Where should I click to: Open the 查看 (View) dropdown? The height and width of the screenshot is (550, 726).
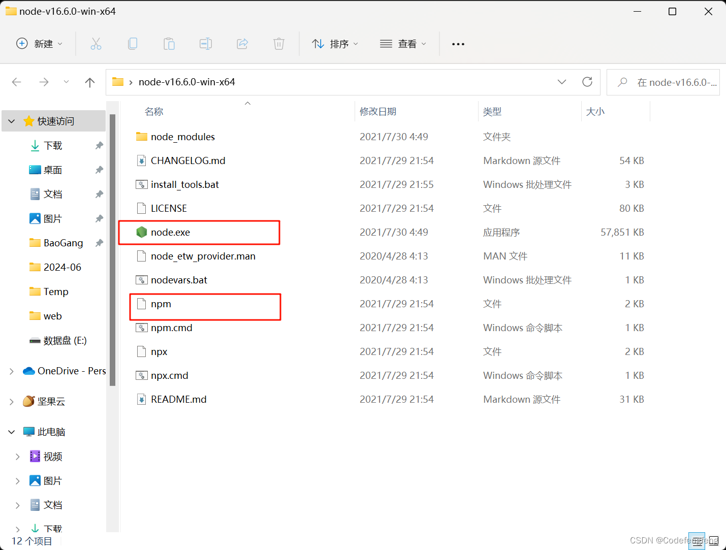pos(403,44)
